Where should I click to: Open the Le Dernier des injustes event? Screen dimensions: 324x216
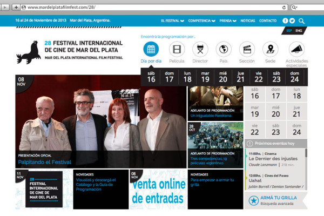(x=273, y=159)
